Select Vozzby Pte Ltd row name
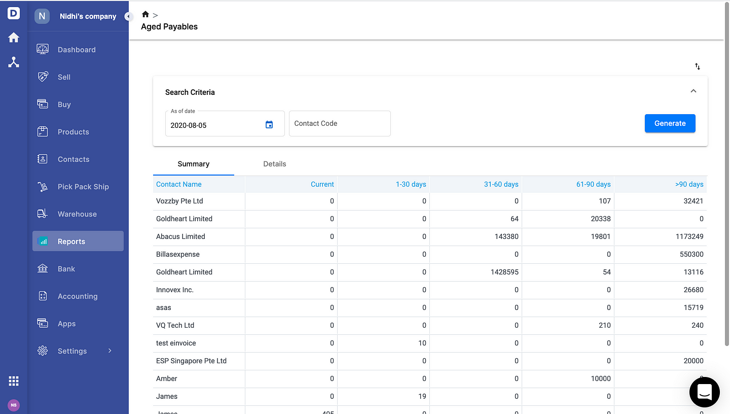 179,201
